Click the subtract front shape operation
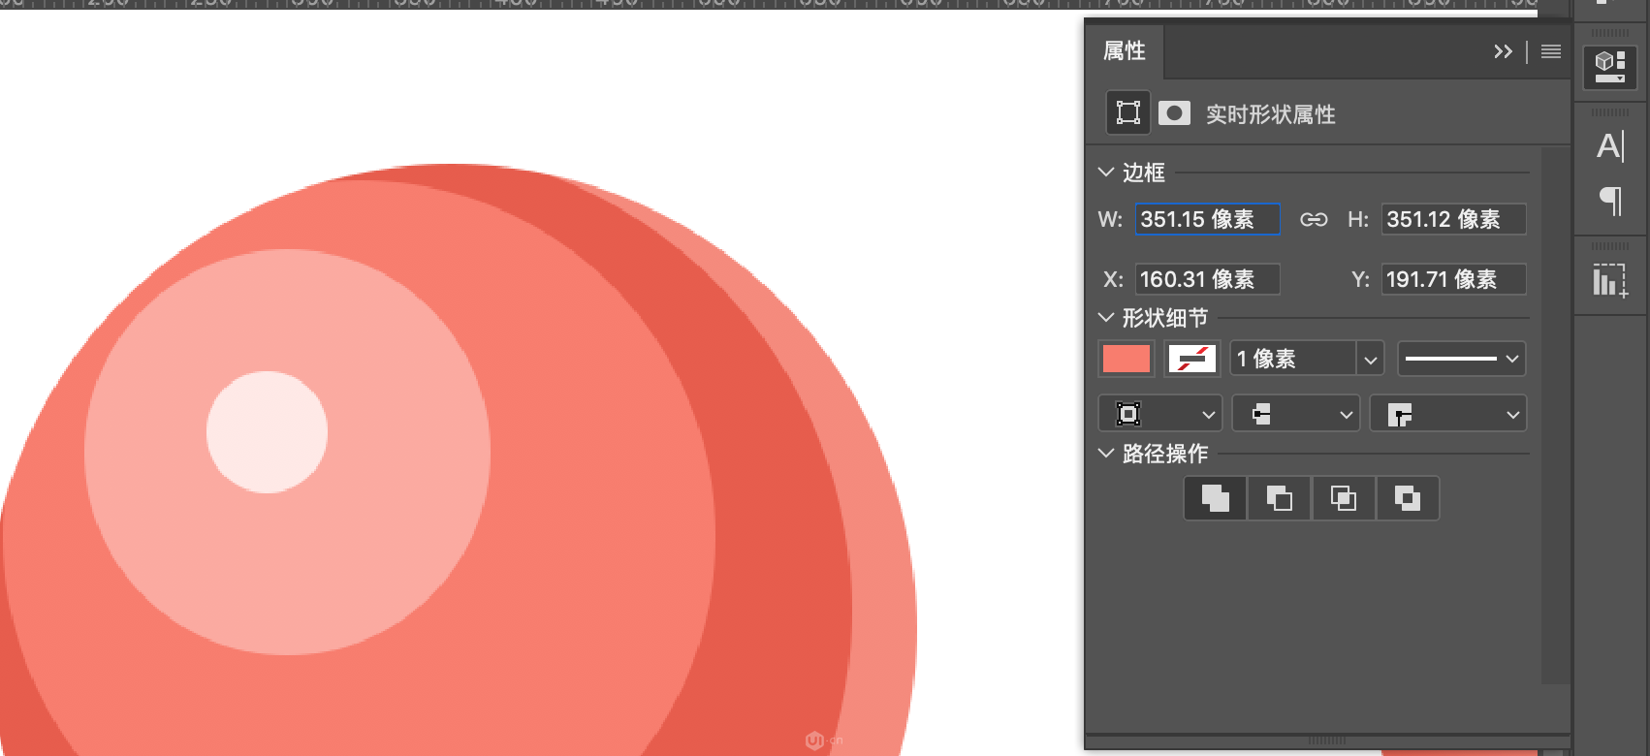The image size is (1650, 756). tap(1280, 498)
